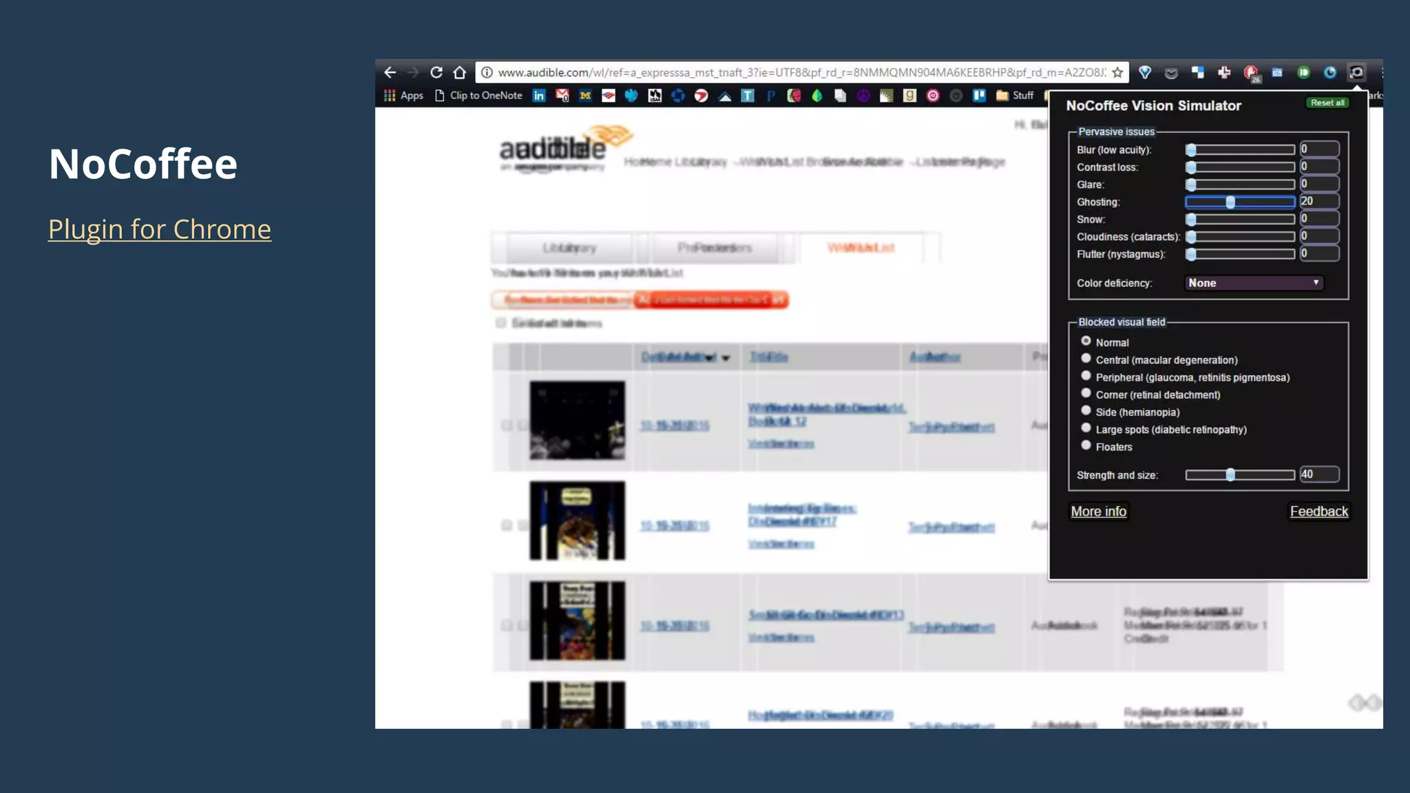Adjust the Blur (low acuity) slider
The width and height of the screenshot is (1410, 793).
coord(1240,149)
